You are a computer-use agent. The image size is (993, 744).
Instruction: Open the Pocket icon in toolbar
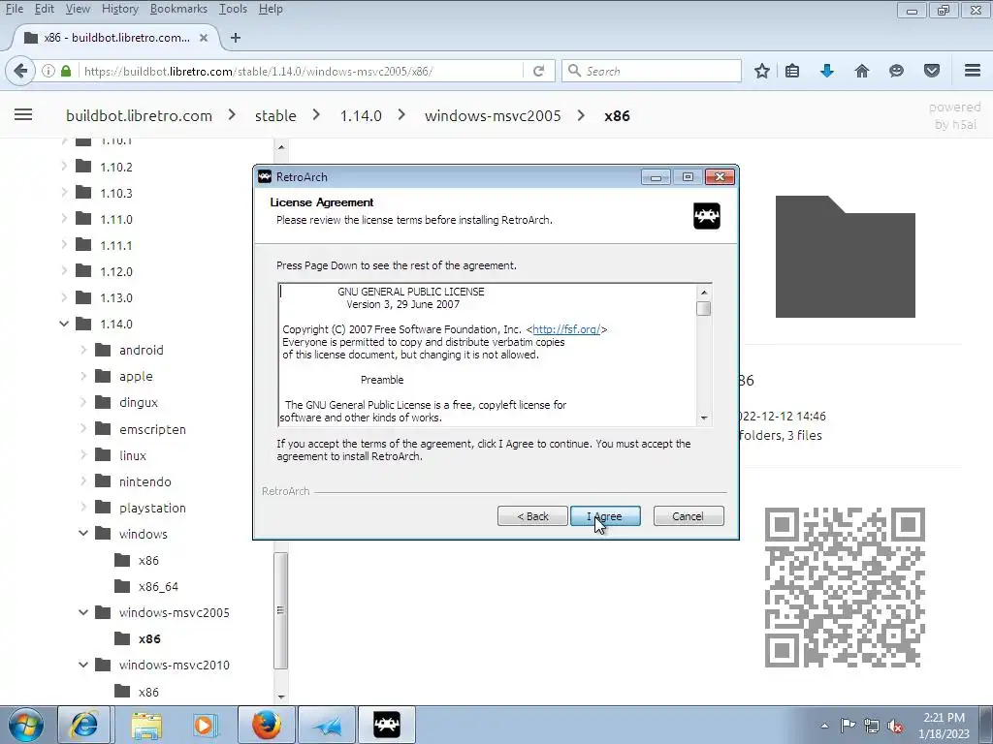[932, 71]
